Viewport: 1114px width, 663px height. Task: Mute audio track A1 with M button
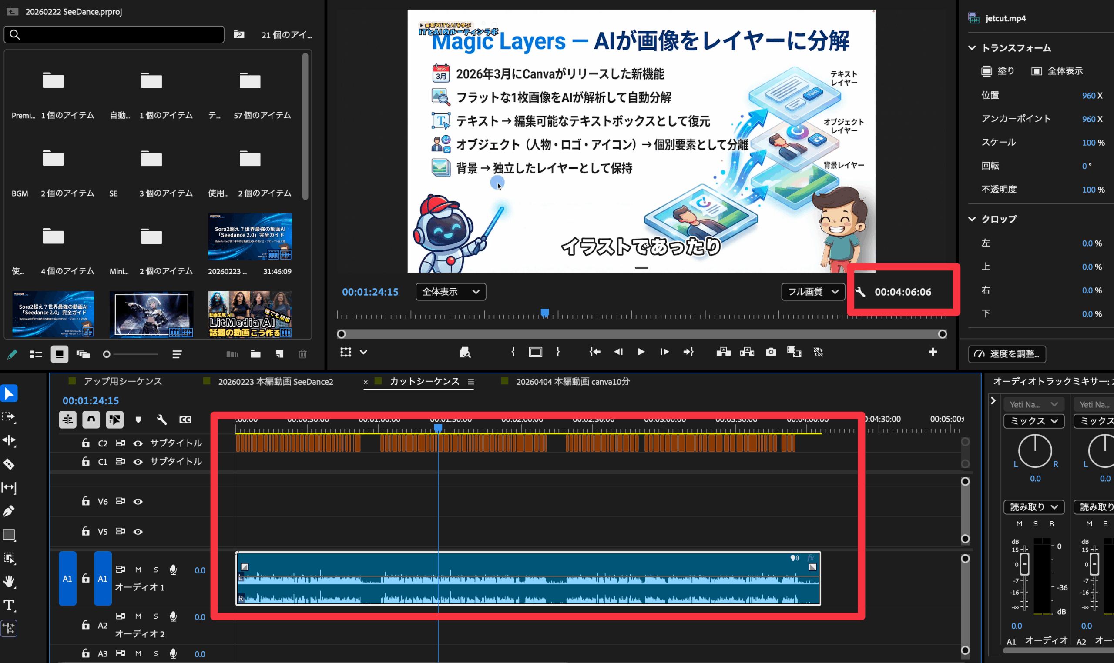point(138,570)
